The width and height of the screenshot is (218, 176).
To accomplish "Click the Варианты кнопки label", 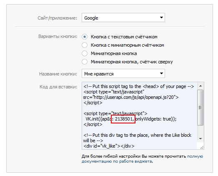I will [x=58, y=36].
